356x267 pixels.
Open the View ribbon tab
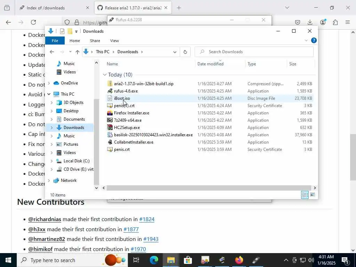pyautogui.click(x=114, y=41)
